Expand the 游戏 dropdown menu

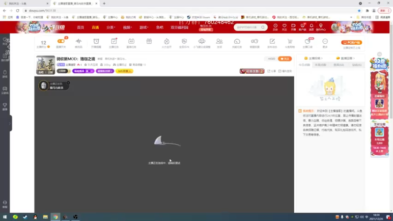tap(144, 28)
